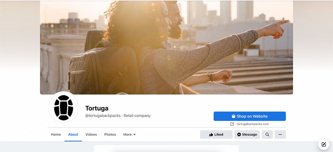The width and height of the screenshot is (333, 152).
Task: Select the About tab
Action: coord(73,134)
